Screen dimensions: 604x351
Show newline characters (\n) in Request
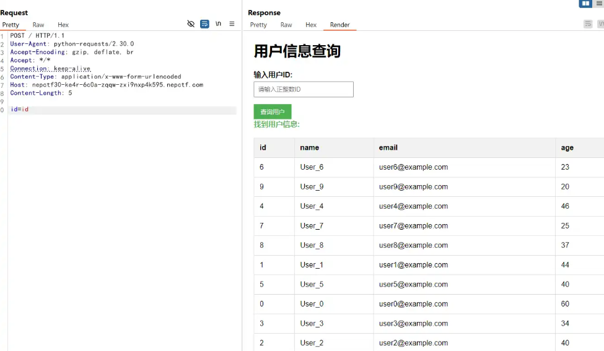point(218,24)
